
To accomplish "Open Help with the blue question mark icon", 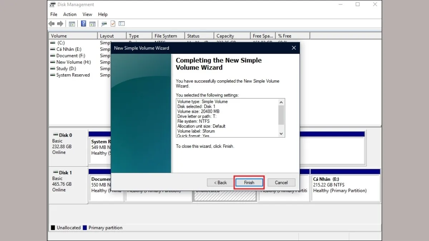I will [x=83, y=24].
